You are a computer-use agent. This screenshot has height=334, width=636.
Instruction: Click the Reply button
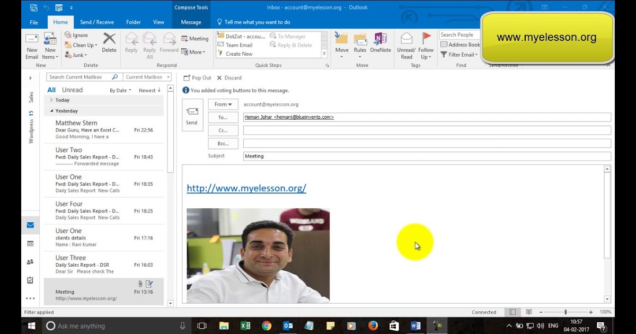click(x=131, y=42)
